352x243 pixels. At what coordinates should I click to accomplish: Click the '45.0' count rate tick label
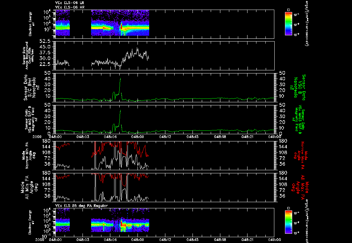point(46,47)
